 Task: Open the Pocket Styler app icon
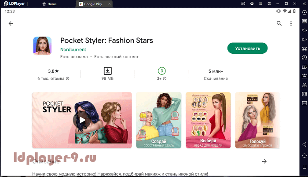42,46
